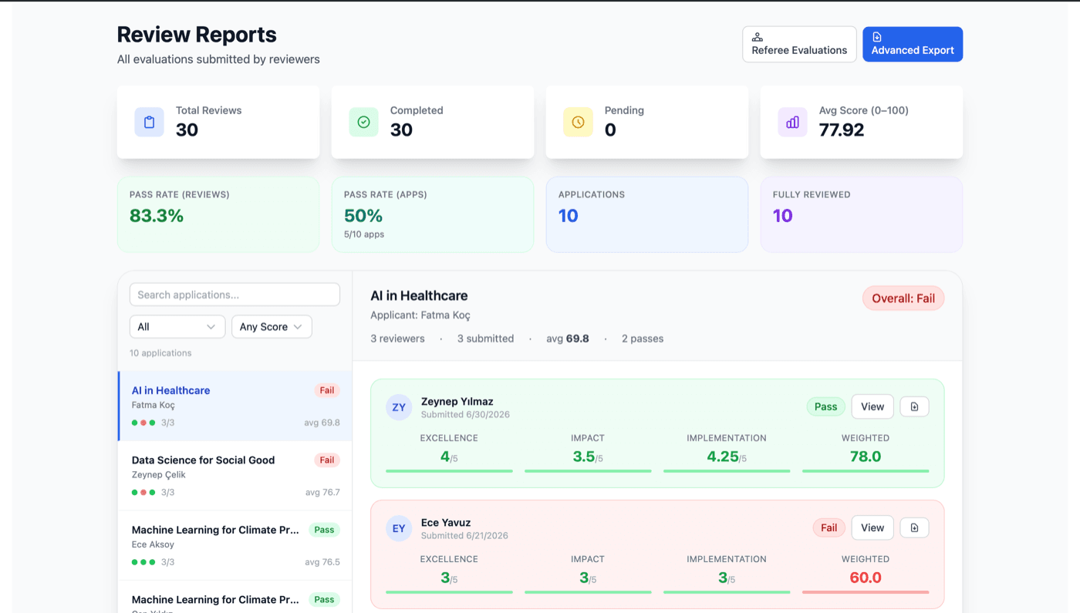Click '3 submitted' summary text

tap(485, 338)
